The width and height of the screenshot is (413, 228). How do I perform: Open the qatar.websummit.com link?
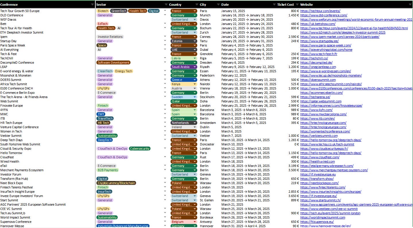pos(321,101)
